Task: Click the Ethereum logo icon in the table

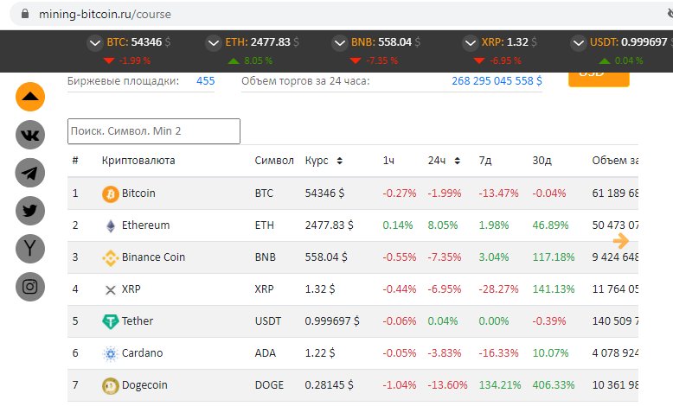Action: click(x=111, y=226)
